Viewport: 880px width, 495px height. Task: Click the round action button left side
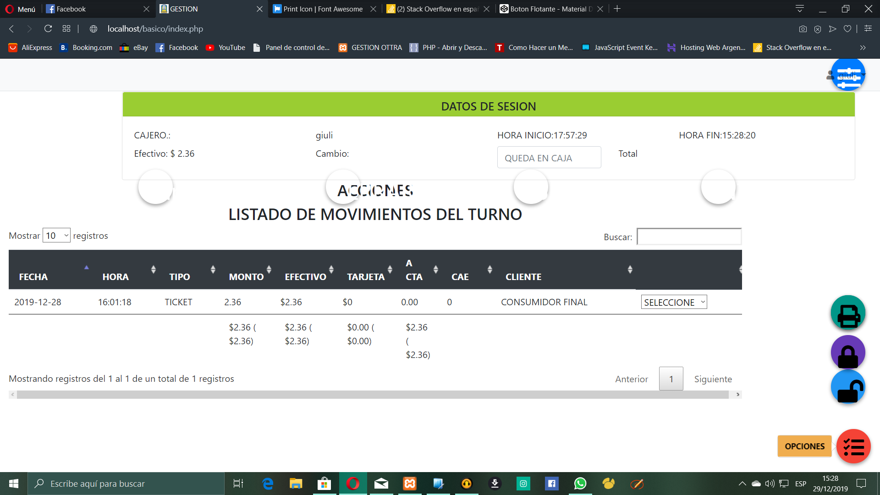[x=155, y=187]
